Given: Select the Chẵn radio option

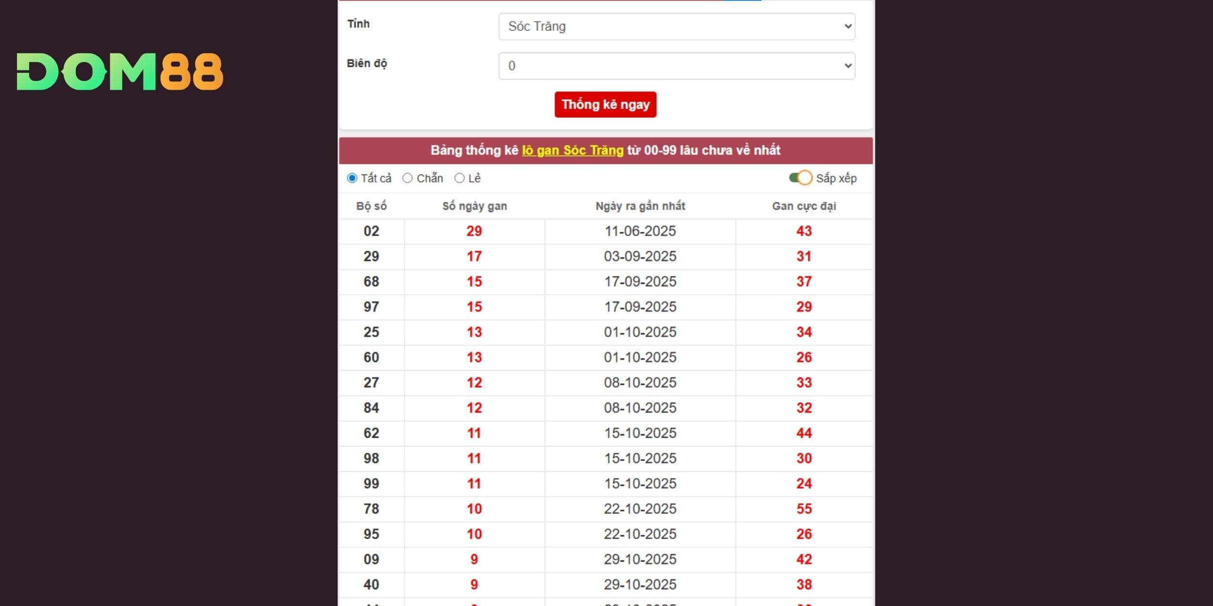Looking at the screenshot, I should 408,178.
